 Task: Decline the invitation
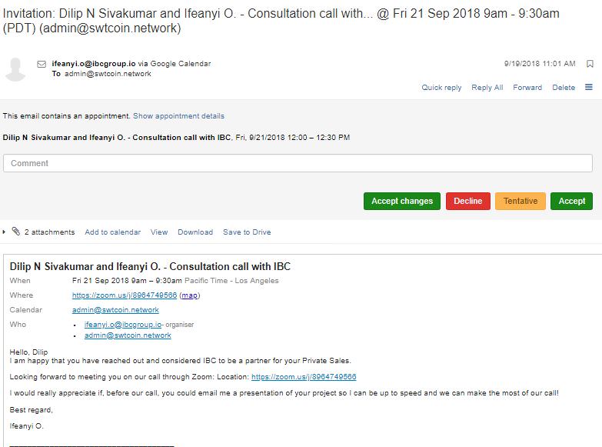click(468, 201)
